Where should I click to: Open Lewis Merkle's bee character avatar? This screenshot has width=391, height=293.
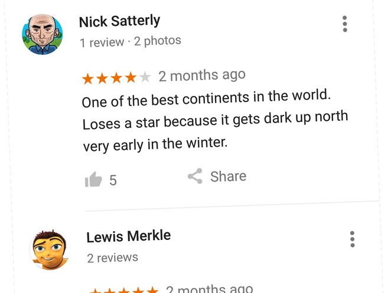tap(50, 250)
